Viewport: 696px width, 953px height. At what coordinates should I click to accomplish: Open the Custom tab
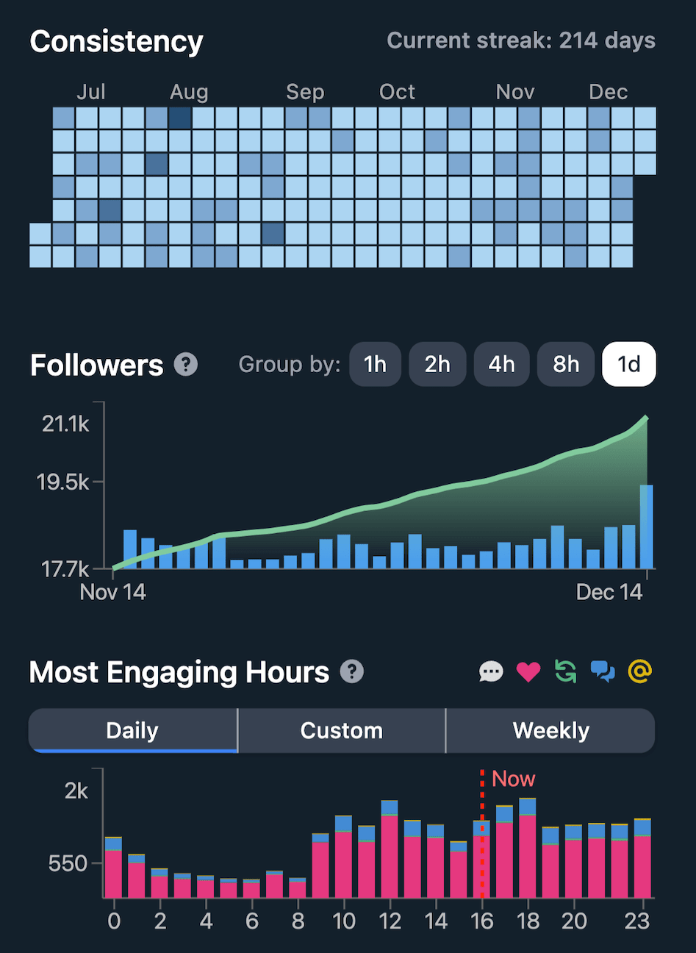[x=341, y=730]
